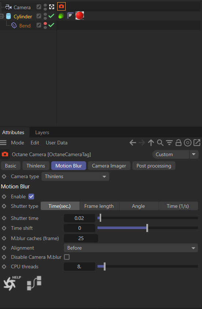Image resolution: width=202 pixels, height=309 pixels.
Task: Lock the Attributes panel element
Action: coord(178,143)
